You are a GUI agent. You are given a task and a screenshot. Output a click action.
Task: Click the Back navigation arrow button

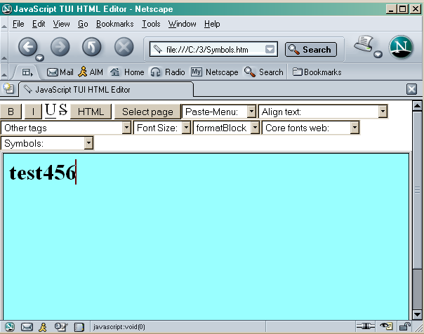pyautogui.click(x=27, y=47)
